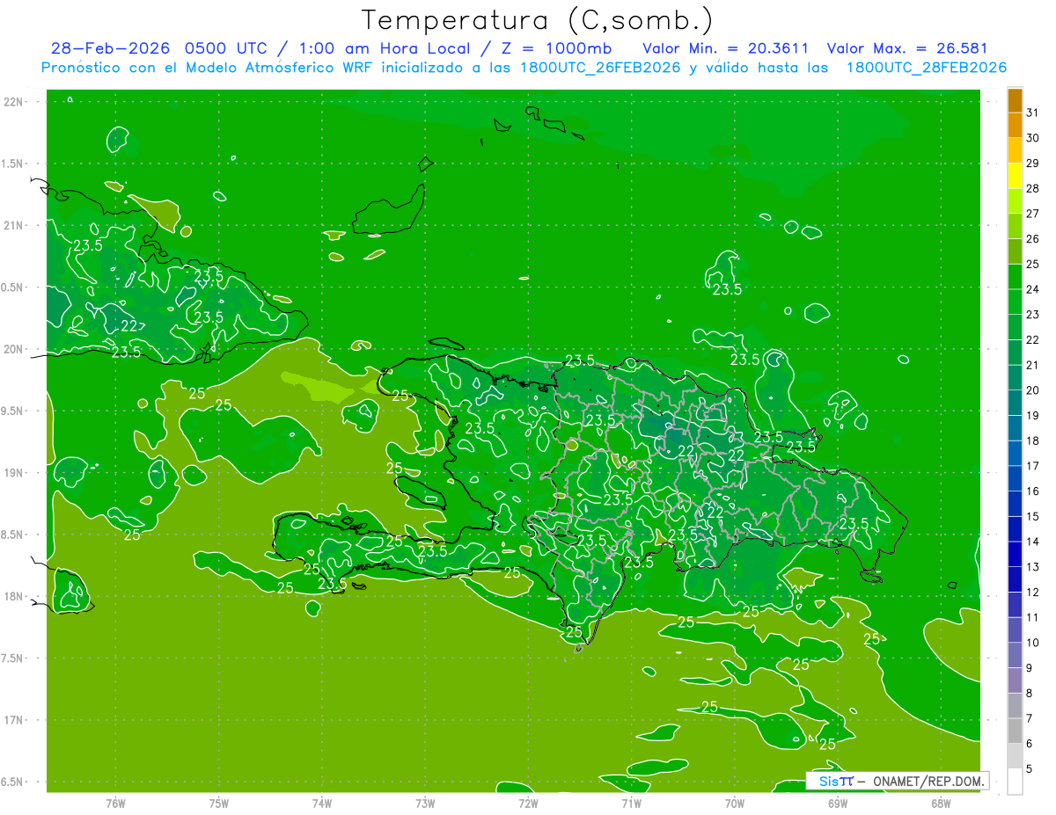The image size is (1056, 815).
Task: Click the legend value 5
Action: point(1030,768)
